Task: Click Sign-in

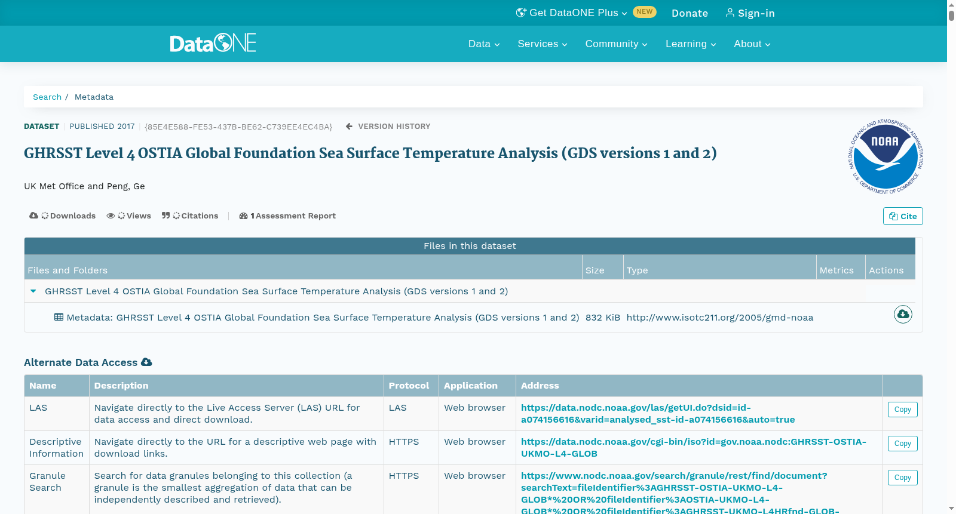Action: point(750,13)
